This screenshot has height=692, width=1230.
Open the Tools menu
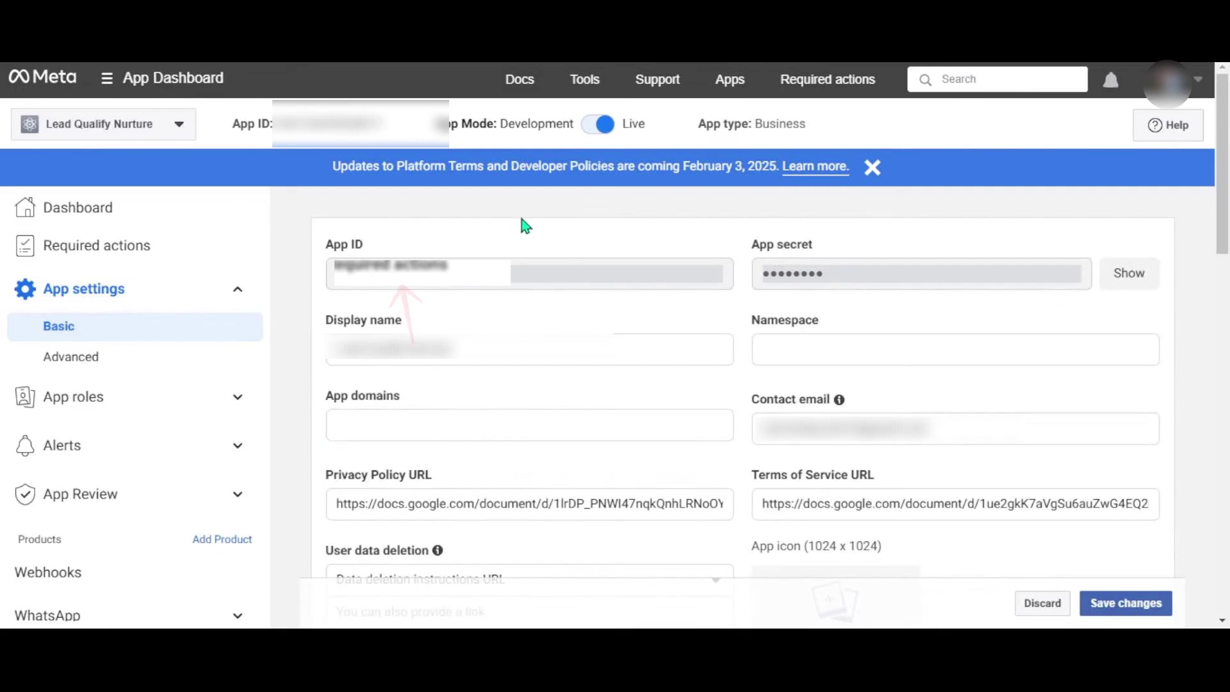(x=585, y=79)
